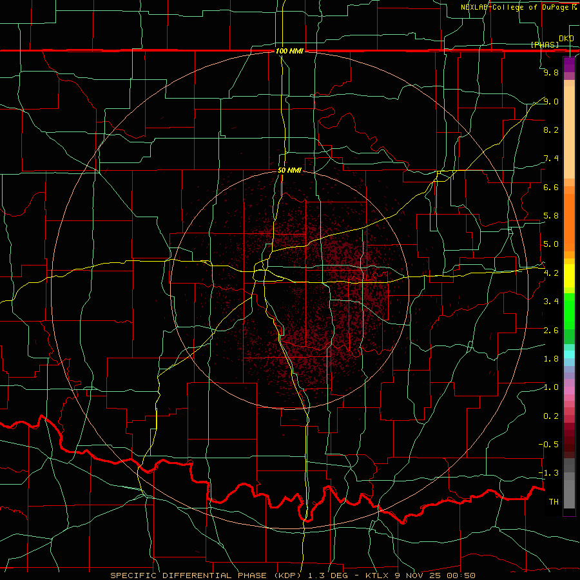Click the 3.4 color scale value
This screenshot has width=580, height=580.
tap(551, 302)
